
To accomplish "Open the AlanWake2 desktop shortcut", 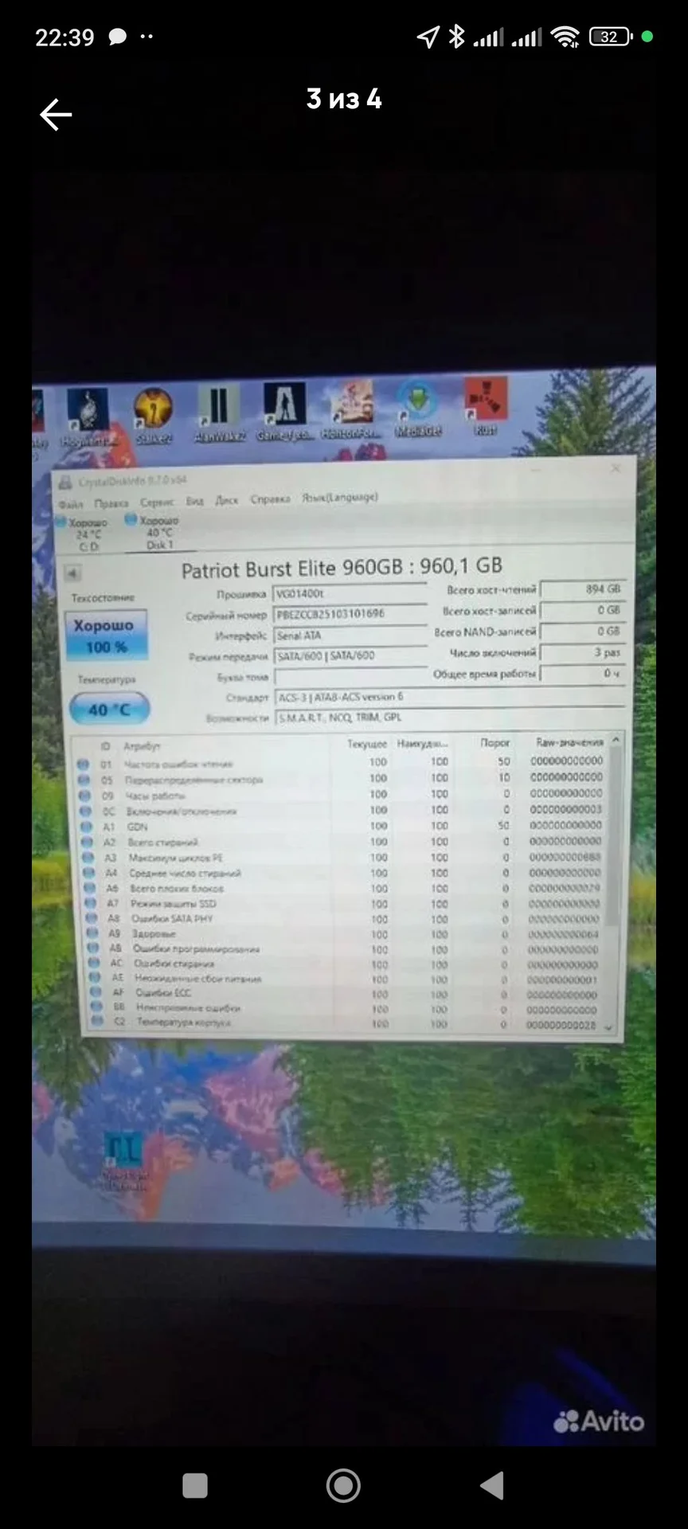I will pyautogui.click(x=218, y=414).
